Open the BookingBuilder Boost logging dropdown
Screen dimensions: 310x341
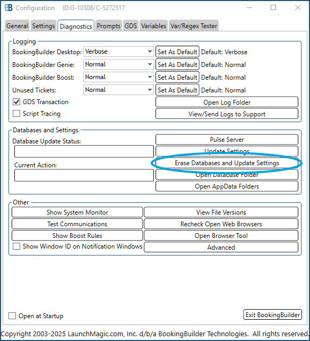point(118,77)
